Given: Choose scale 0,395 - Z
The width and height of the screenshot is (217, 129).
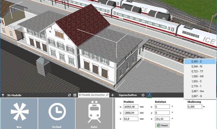Looking at the screenshot, I should click(200, 61).
